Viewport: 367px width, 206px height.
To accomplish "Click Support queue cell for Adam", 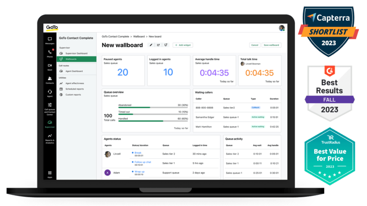I will click(x=171, y=173).
